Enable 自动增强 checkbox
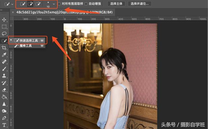The width and height of the screenshot is (208, 129). click(x=86, y=4)
